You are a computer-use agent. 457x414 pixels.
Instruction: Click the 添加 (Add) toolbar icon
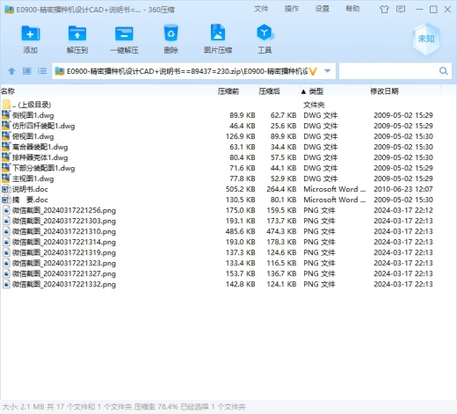[x=31, y=33]
